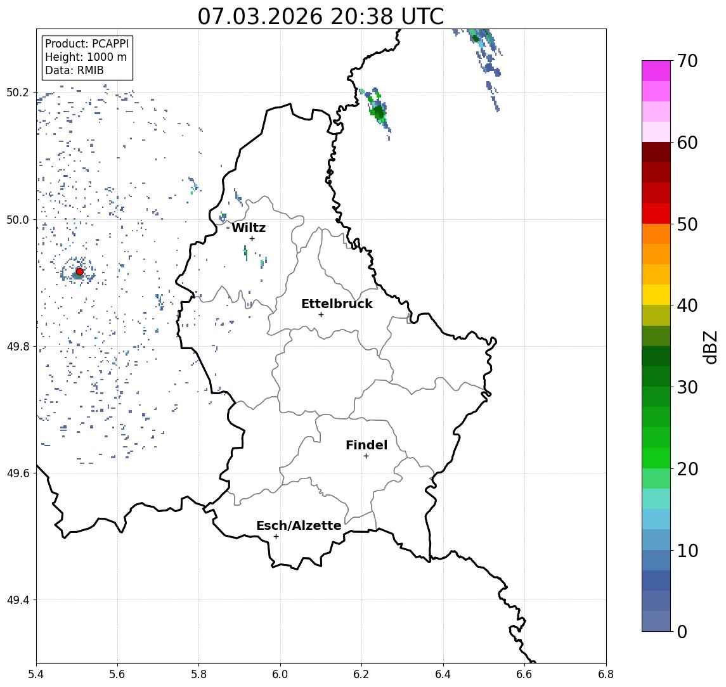The image size is (726, 687).
Task: Click the 20 value on colorbar
Action: [687, 468]
